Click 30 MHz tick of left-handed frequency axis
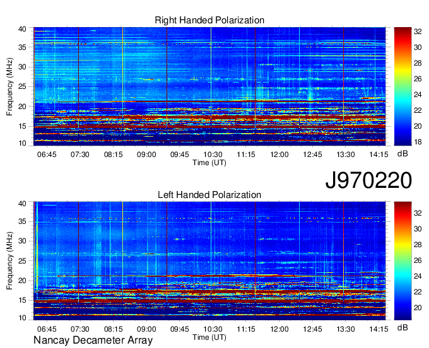 click(x=22, y=241)
